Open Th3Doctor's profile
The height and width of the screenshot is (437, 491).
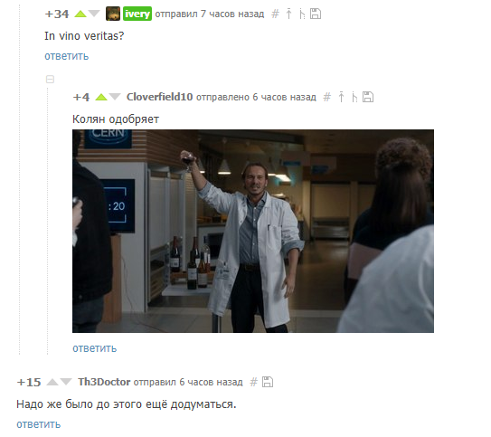[104, 382]
